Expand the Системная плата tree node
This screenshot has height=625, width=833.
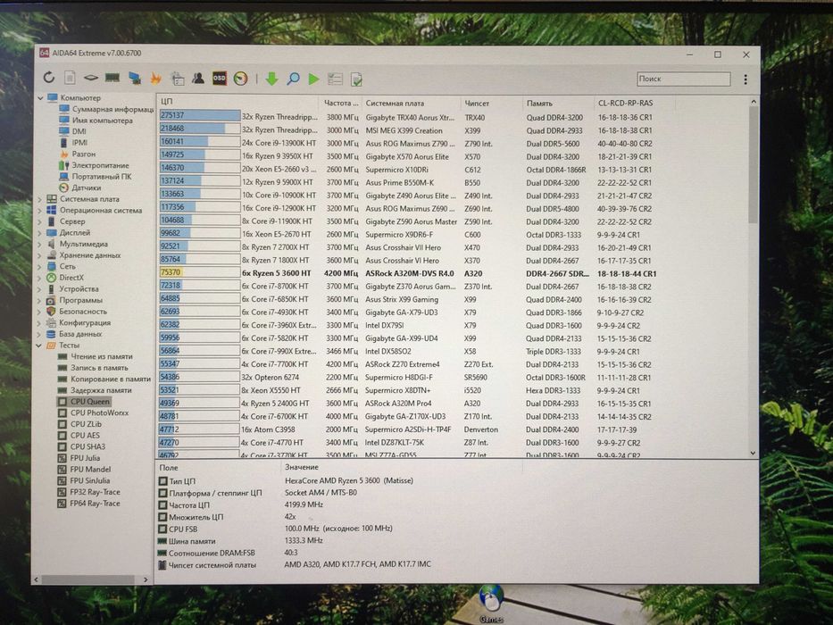[39, 199]
